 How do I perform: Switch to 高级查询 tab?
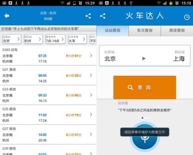177,31
